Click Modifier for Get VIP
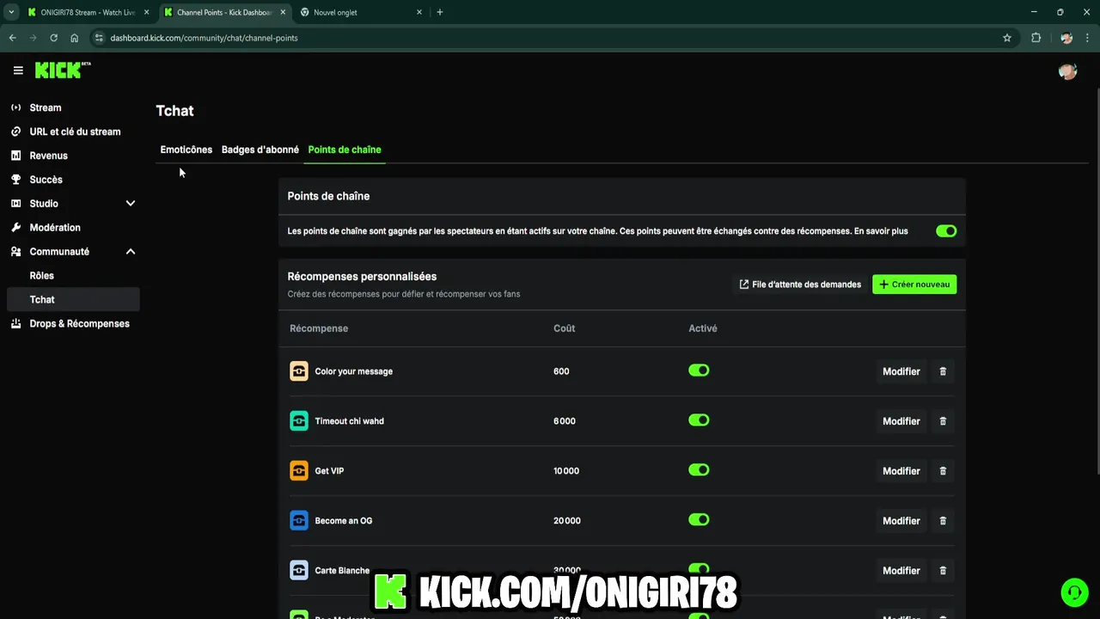1100x619 pixels. [901, 471]
